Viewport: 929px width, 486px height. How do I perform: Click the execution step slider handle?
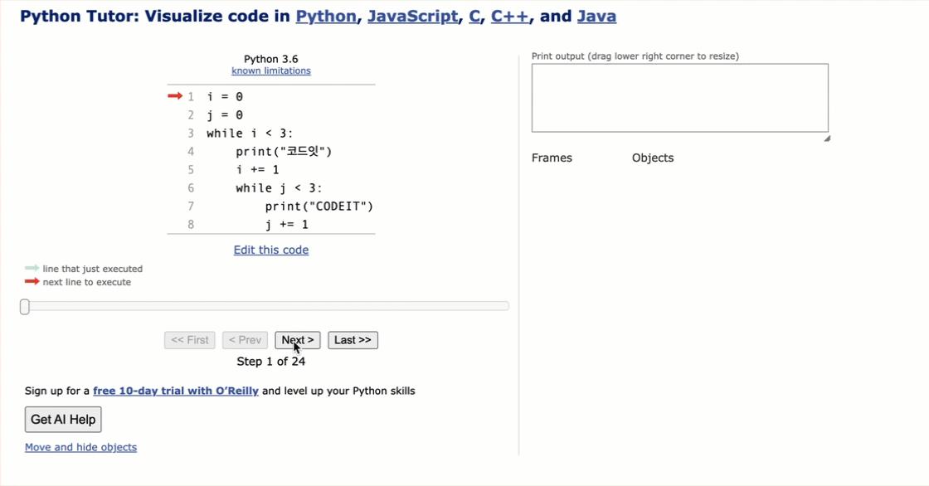click(x=24, y=307)
